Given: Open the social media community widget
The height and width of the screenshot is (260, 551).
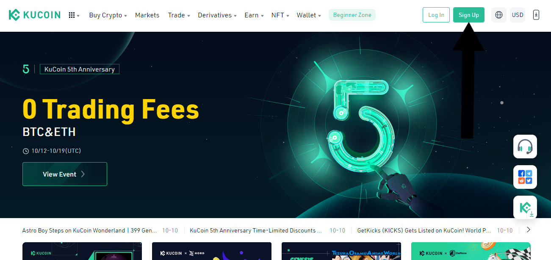Looking at the screenshot, I should [525, 177].
